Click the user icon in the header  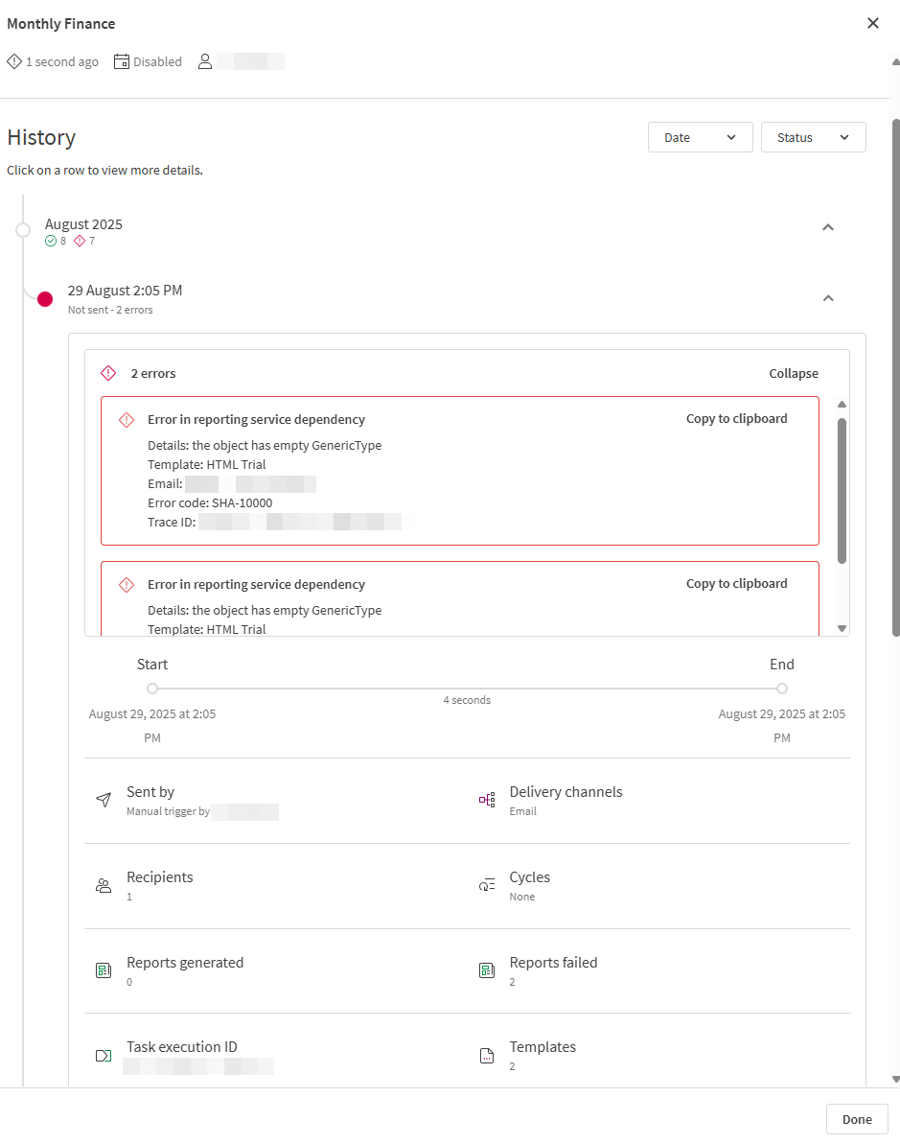[204, 61]
